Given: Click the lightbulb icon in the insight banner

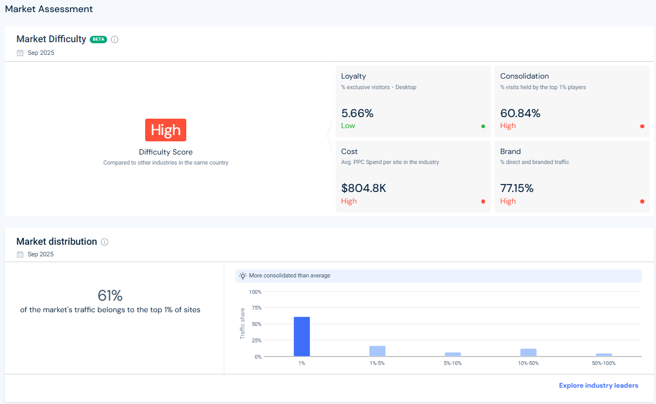Looking at the screenshot, I should pyautogui.click(x=243, y=276).
